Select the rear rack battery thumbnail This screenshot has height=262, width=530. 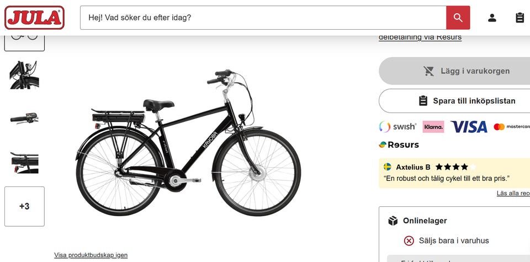(24, 162)
